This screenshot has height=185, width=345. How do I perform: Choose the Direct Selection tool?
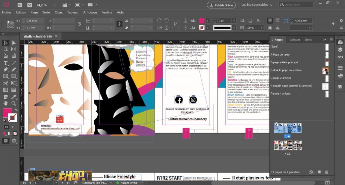[14, 43]
